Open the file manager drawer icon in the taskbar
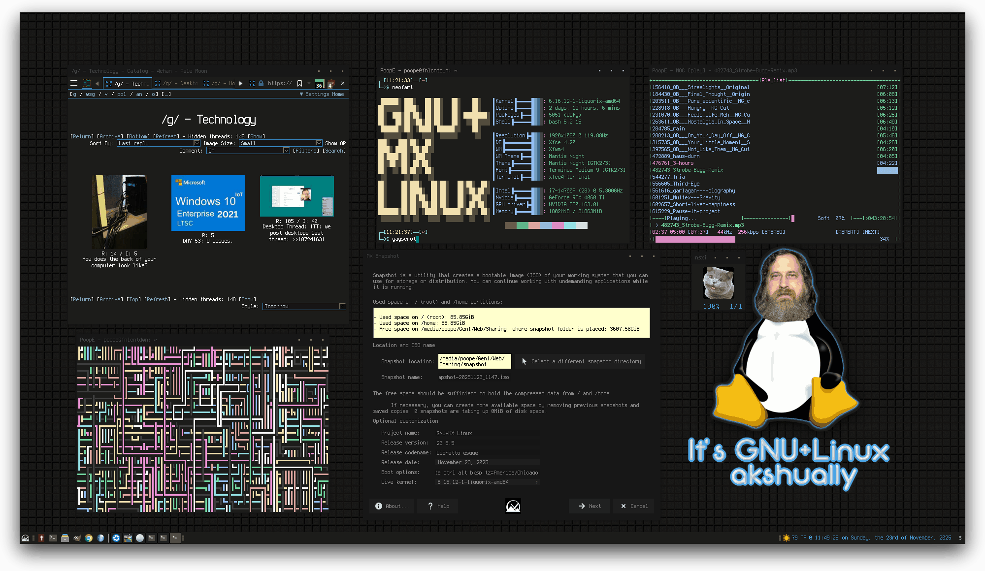 (65, 538)
